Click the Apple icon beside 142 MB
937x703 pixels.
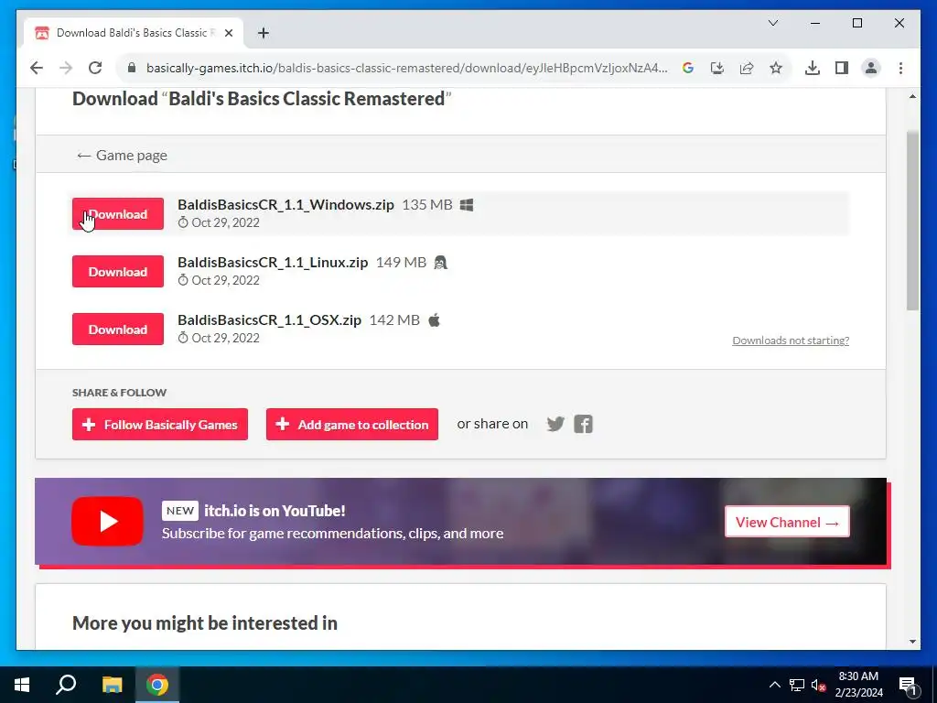435,319
